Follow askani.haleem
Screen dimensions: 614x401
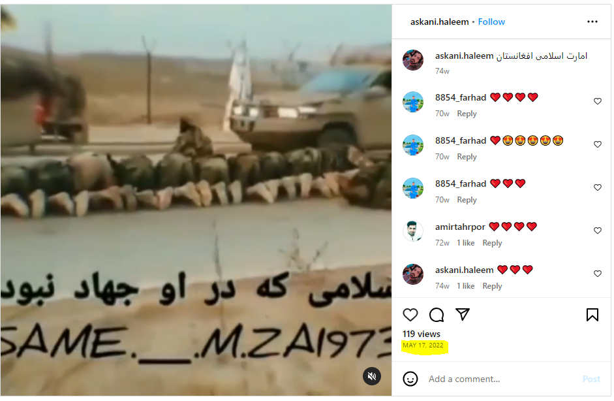[x=491, y=22]
